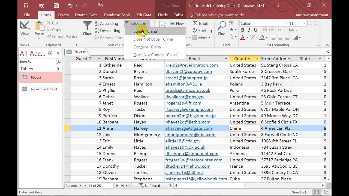Click the Paste clipboard icon
The image size is (349, 196).
pyautogui.click(x=39, y=26)
